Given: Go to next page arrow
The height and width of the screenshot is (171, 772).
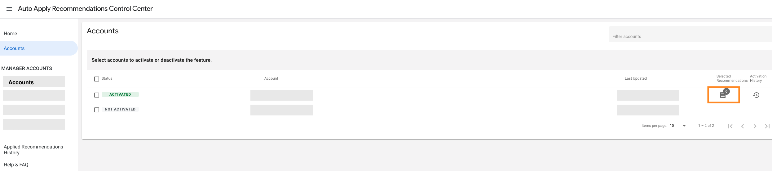Looking at the screenshot, I should pos(755,126).
